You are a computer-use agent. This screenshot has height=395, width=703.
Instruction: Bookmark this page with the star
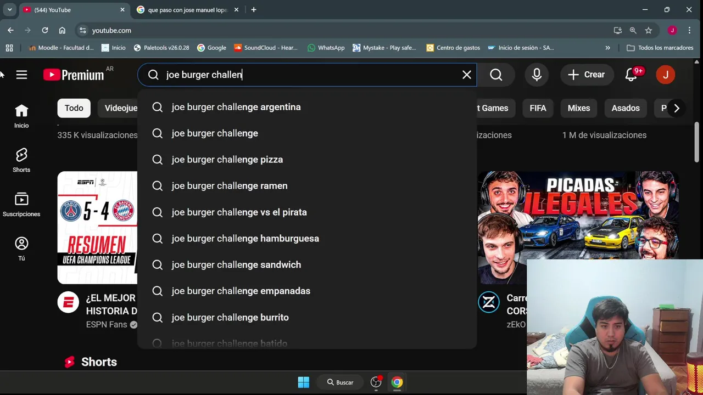pos(649,30)
